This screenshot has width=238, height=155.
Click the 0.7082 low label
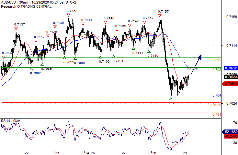35,73
